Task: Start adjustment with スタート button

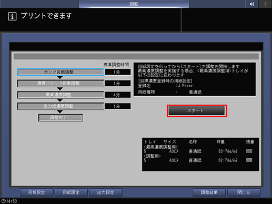Action: pos(197,111)
